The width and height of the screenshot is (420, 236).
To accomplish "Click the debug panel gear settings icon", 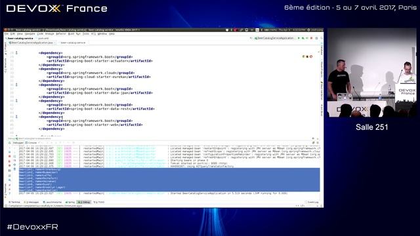I will pos(313,138).
